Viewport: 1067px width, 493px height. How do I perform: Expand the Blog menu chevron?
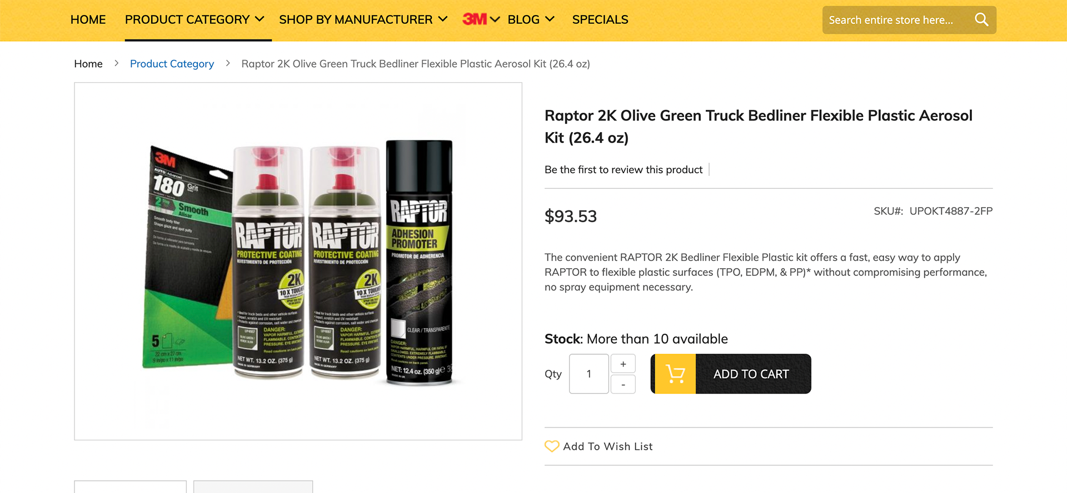point(550,19)
